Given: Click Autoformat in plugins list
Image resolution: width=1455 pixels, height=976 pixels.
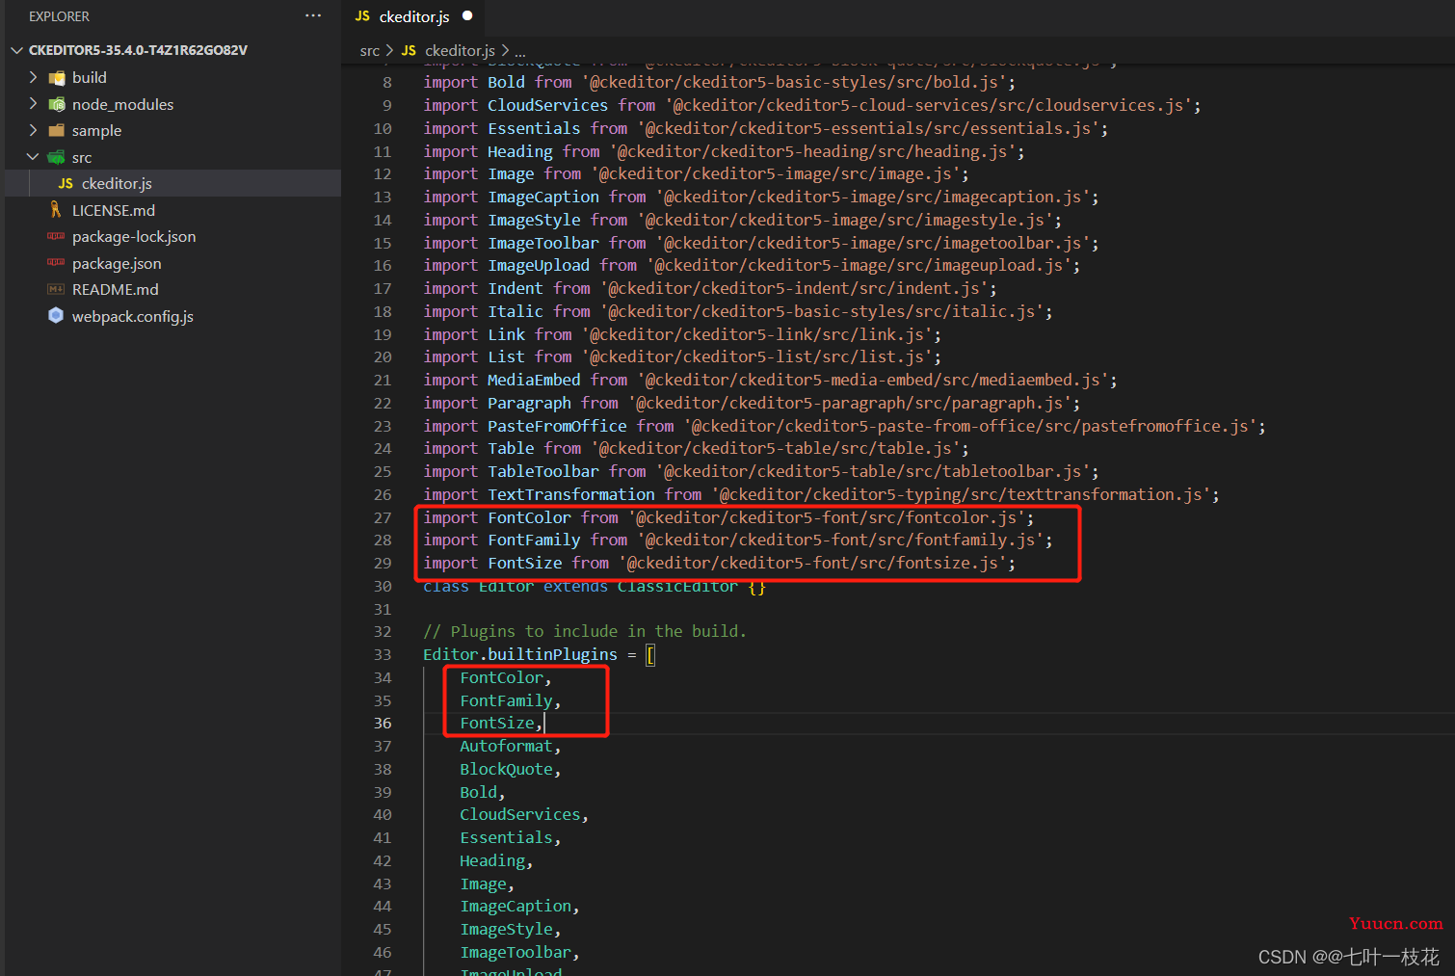Looking at the screenshot, I should tap(506, 747).
